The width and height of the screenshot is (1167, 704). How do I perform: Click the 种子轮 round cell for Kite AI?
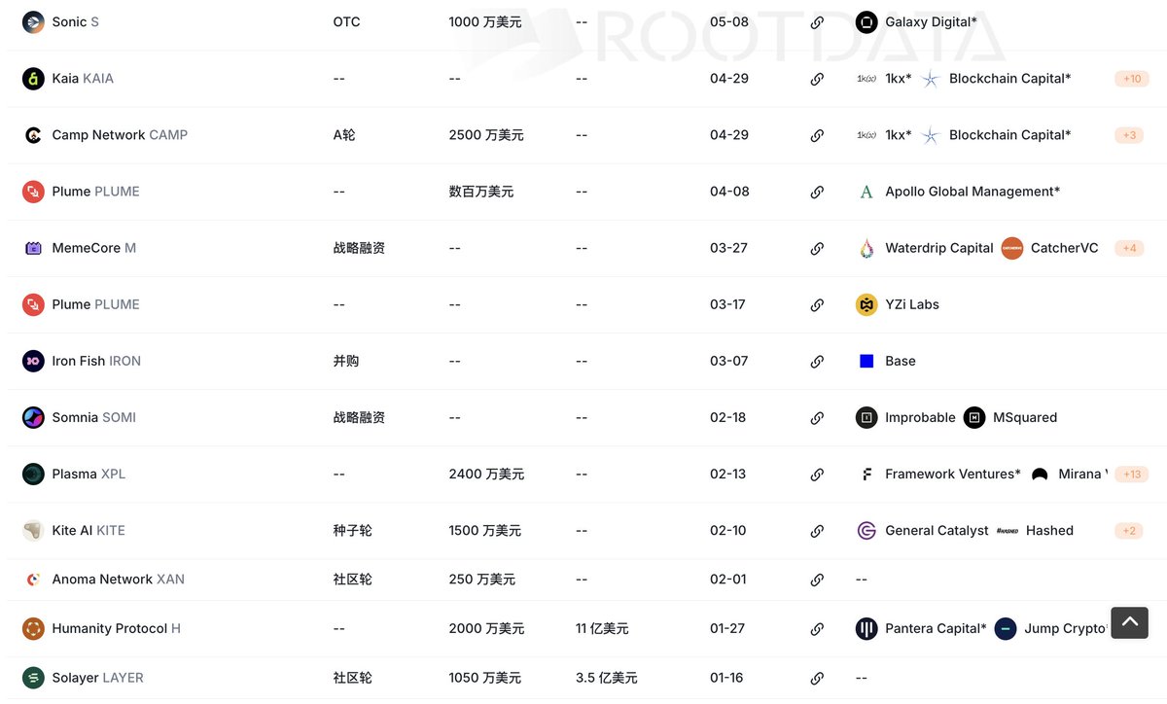point(352,531)
